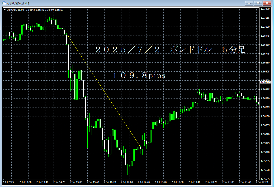
Task: Click price scale value 1.36435
Action: click(265, 89)
